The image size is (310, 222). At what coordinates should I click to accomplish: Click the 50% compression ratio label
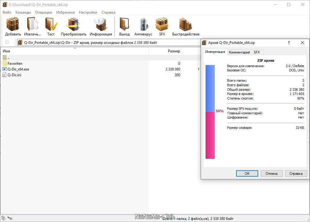(x=219, y=111)
